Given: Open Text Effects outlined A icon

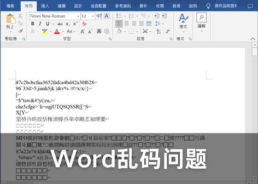Looking at the screenshot, I should (33, 31).
